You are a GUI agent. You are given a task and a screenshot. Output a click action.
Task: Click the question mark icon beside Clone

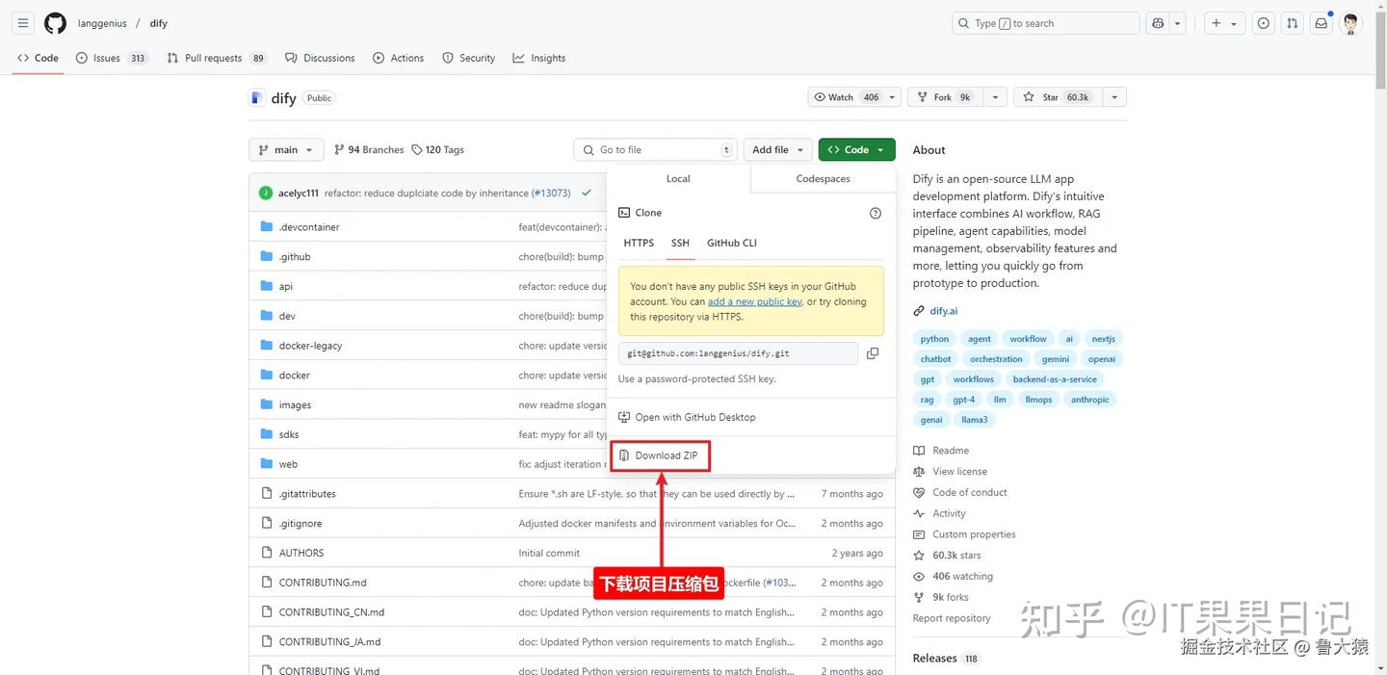coord(875,212)
